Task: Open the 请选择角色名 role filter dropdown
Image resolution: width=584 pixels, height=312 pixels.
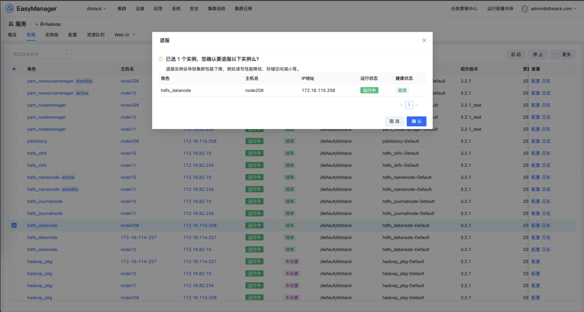Action: (x=41, y=54)
